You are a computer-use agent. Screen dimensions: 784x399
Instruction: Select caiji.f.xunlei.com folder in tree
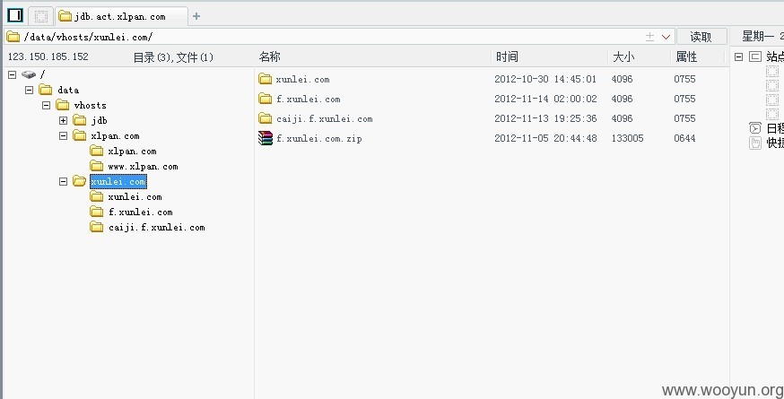coord(156,228)
